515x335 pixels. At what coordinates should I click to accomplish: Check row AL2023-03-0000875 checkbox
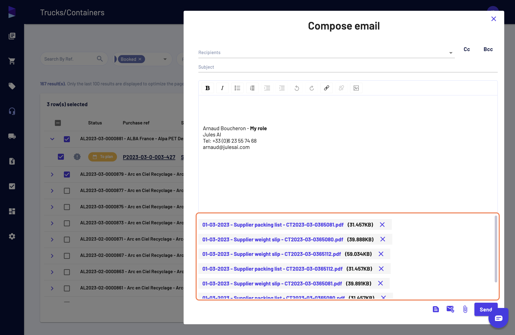[x=67, y=207]
